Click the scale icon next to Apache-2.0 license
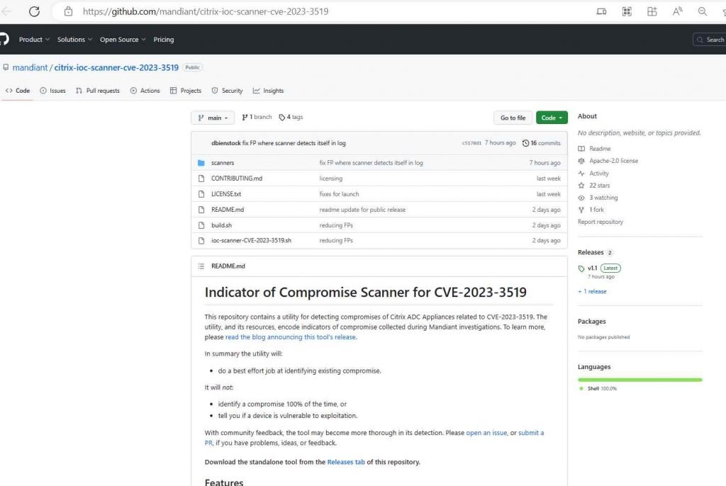 [x=581, y=161]
